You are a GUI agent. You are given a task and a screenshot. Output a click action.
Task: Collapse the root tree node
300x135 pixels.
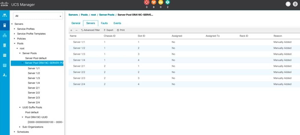[x=17, y=48]
